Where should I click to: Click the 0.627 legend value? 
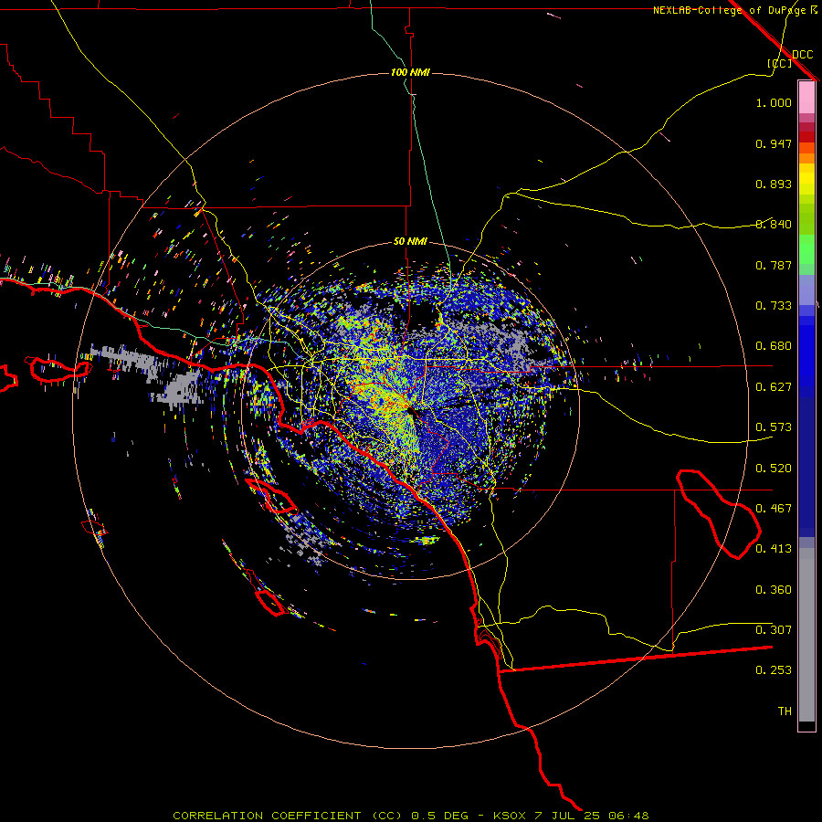(x=774, y=387)
